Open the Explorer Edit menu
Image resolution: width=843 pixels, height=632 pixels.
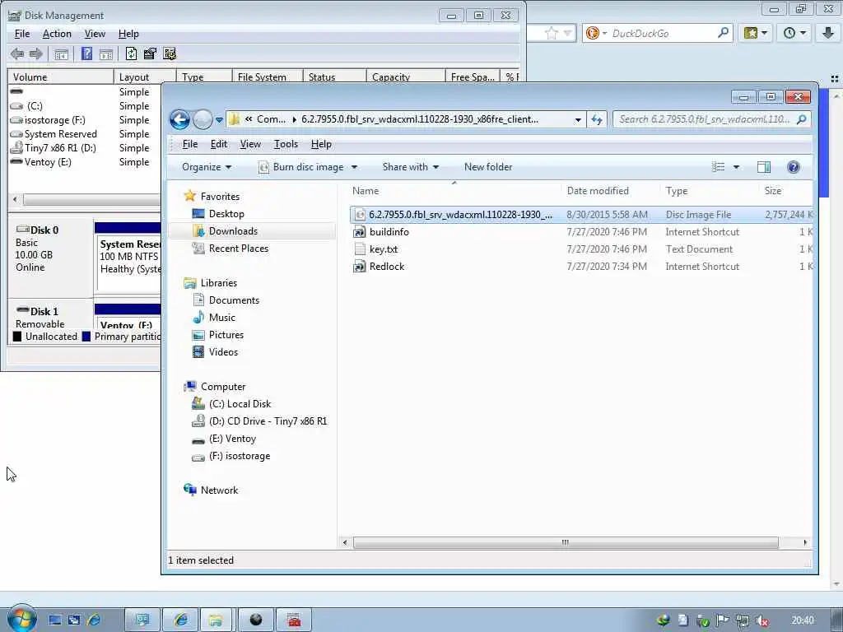[218, 144]
